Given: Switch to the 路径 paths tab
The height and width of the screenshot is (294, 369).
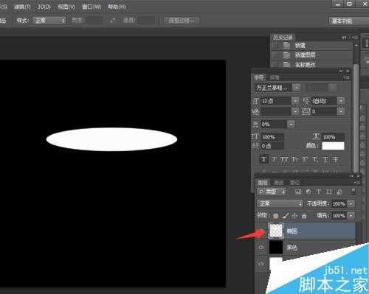Looking at the screenshot, I should 294,183.
